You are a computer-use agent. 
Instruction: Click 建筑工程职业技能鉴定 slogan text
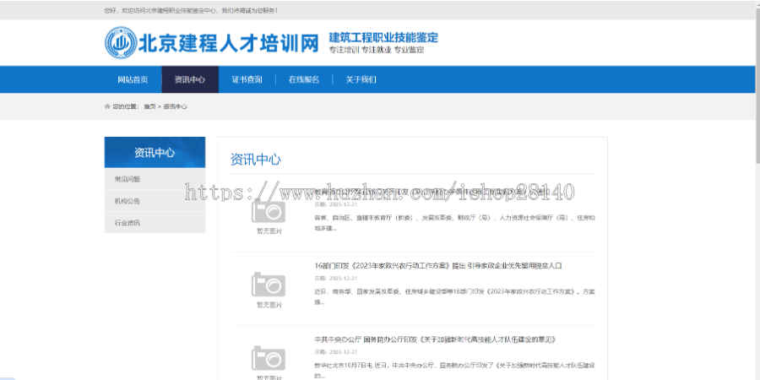click(x=383, y=37)
